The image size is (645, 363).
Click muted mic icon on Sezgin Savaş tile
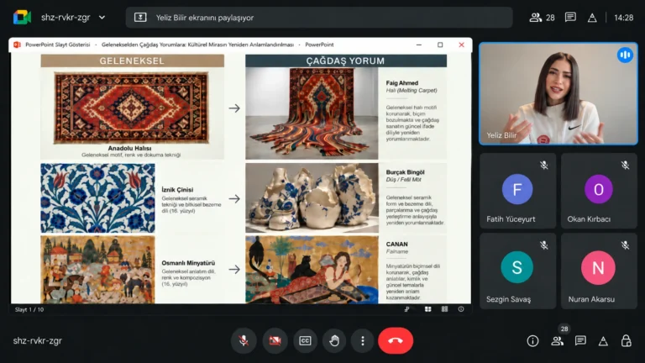coord(544,245)
